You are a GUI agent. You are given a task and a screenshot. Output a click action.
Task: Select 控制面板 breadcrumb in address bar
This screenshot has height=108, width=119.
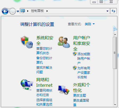point(37,11)
